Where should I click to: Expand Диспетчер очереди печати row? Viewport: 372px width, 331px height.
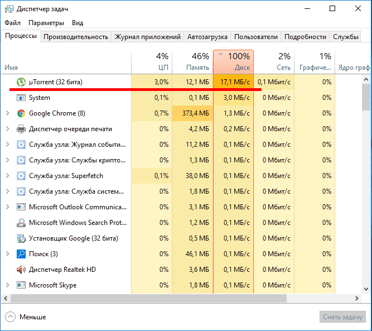pos(8,129)
